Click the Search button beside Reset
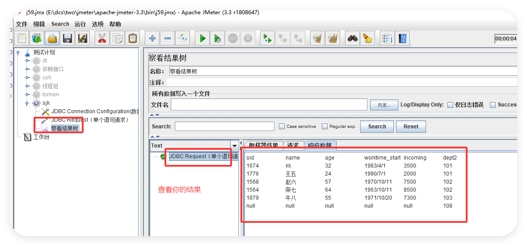Viewport: 527px width, 246px height. [x=377, y=127]
